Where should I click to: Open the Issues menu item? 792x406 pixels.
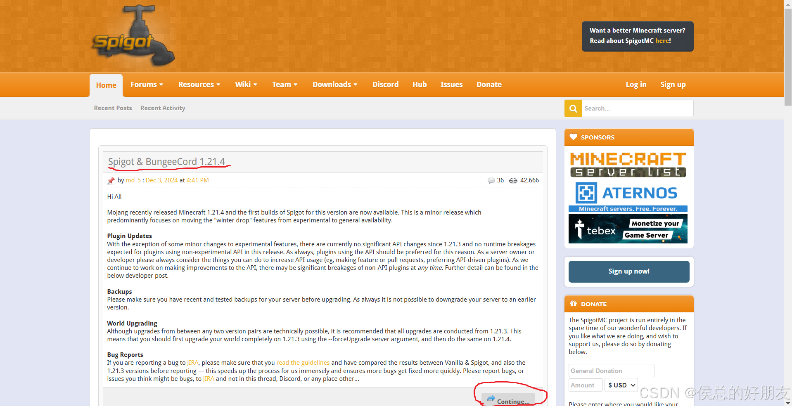[451, 85]
